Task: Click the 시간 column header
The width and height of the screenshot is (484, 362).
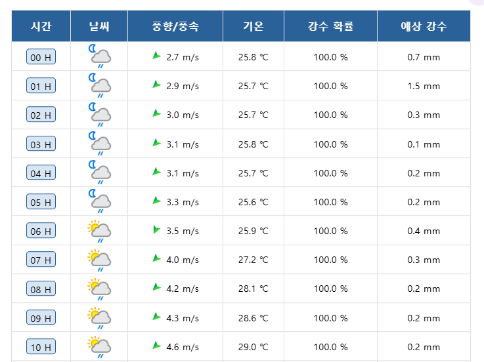Action: coord(41,27)
